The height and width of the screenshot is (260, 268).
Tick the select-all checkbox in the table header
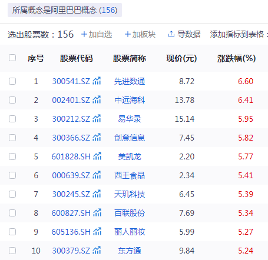coord(12,58)
